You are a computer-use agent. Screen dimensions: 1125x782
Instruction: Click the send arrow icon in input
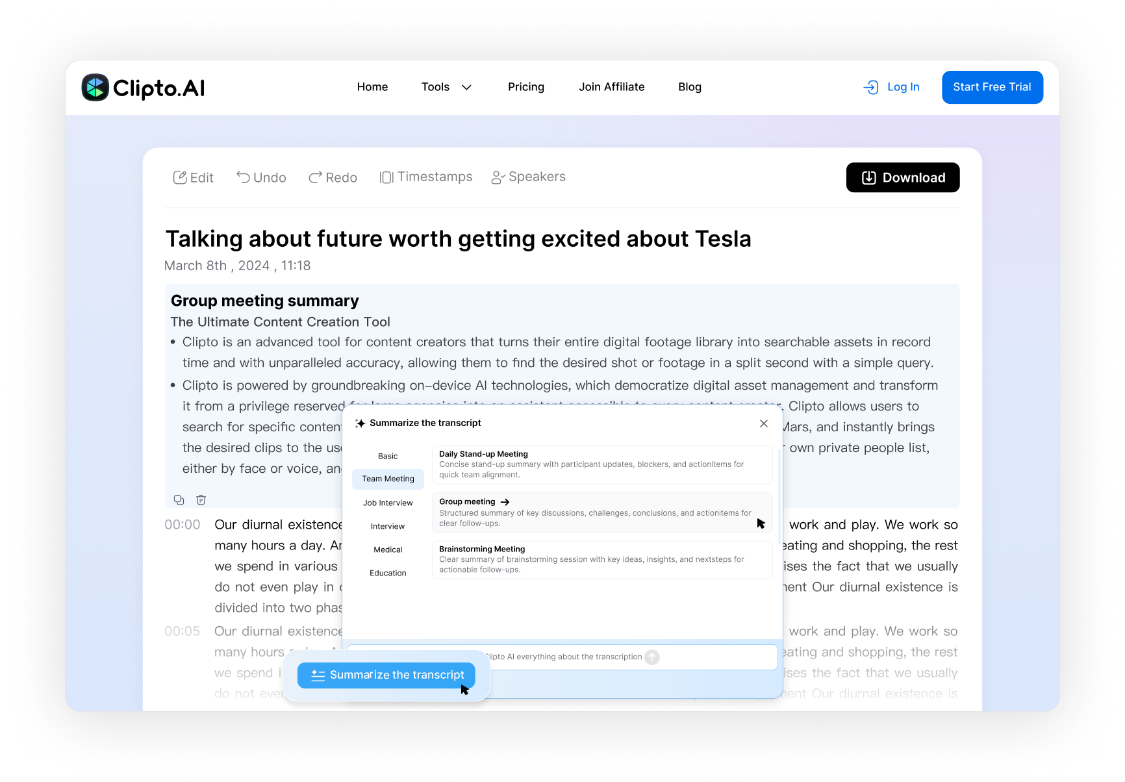[652, 657]
